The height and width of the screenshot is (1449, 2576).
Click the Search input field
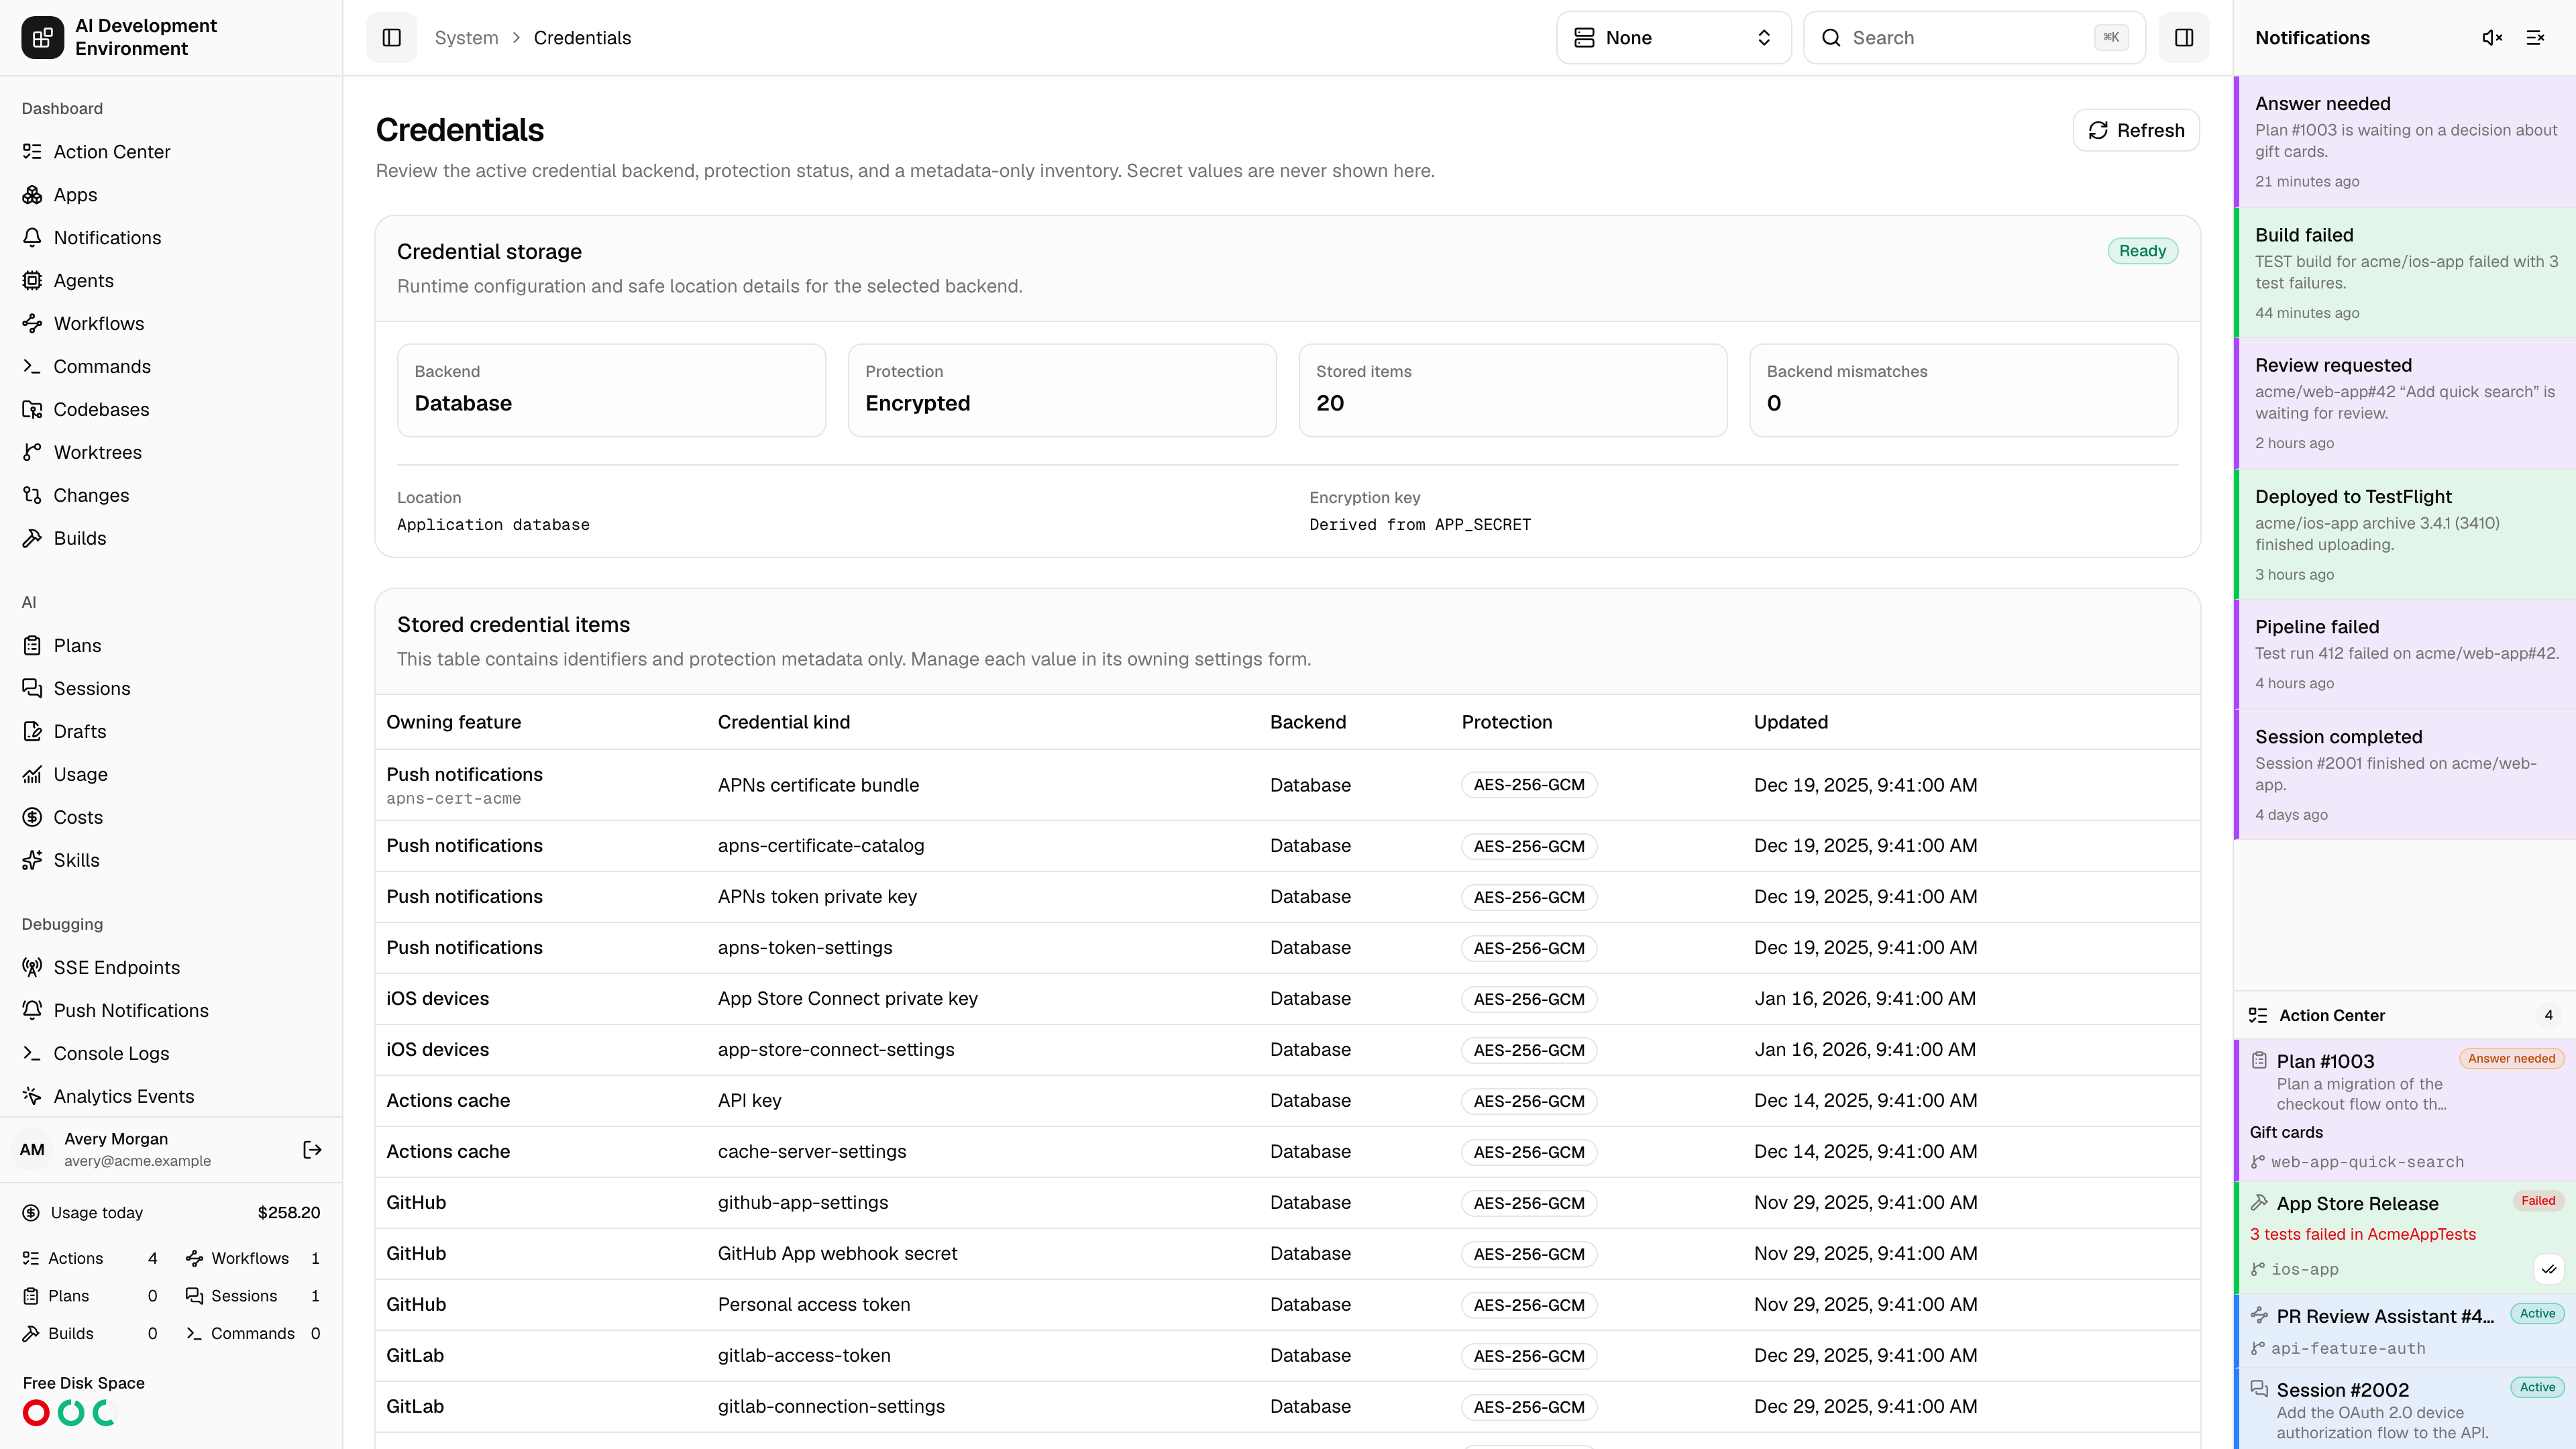[1973, 37]
